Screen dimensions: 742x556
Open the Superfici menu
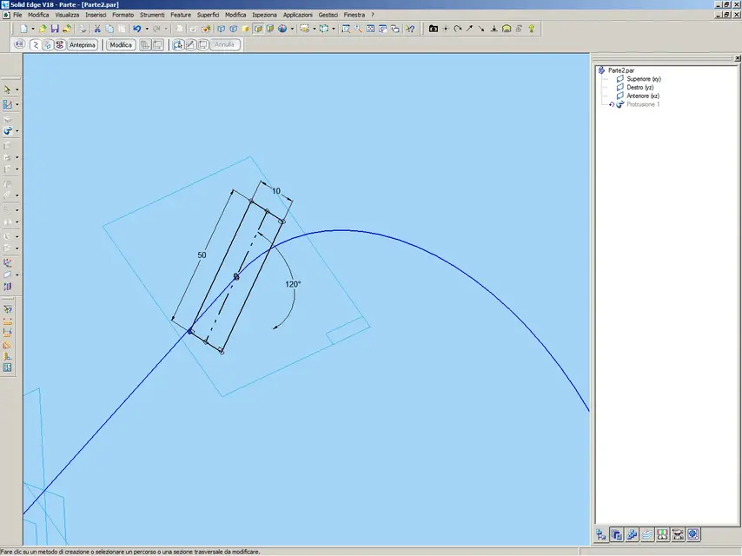(209, 15)
